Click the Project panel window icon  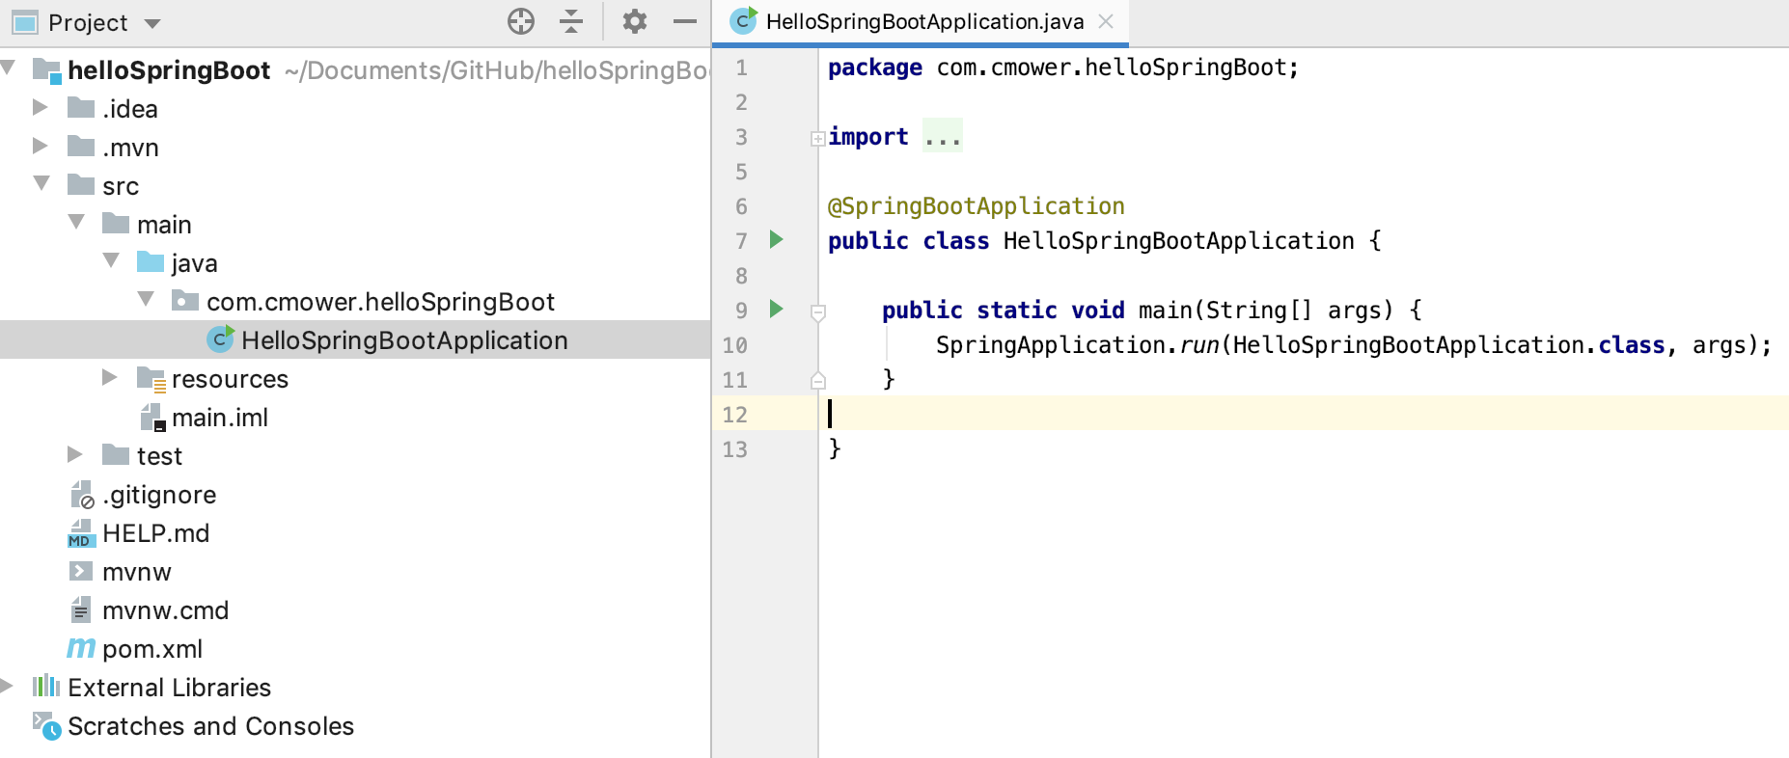point(24,21)
